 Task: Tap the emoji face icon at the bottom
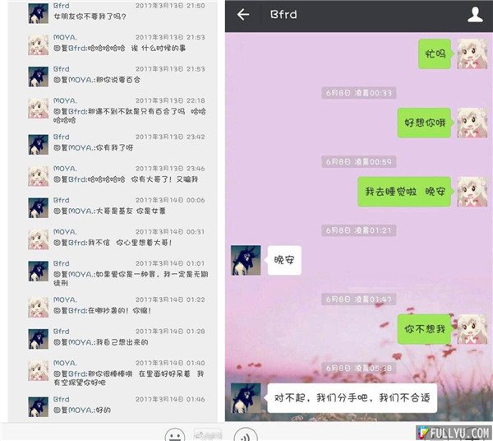[175, 435]
